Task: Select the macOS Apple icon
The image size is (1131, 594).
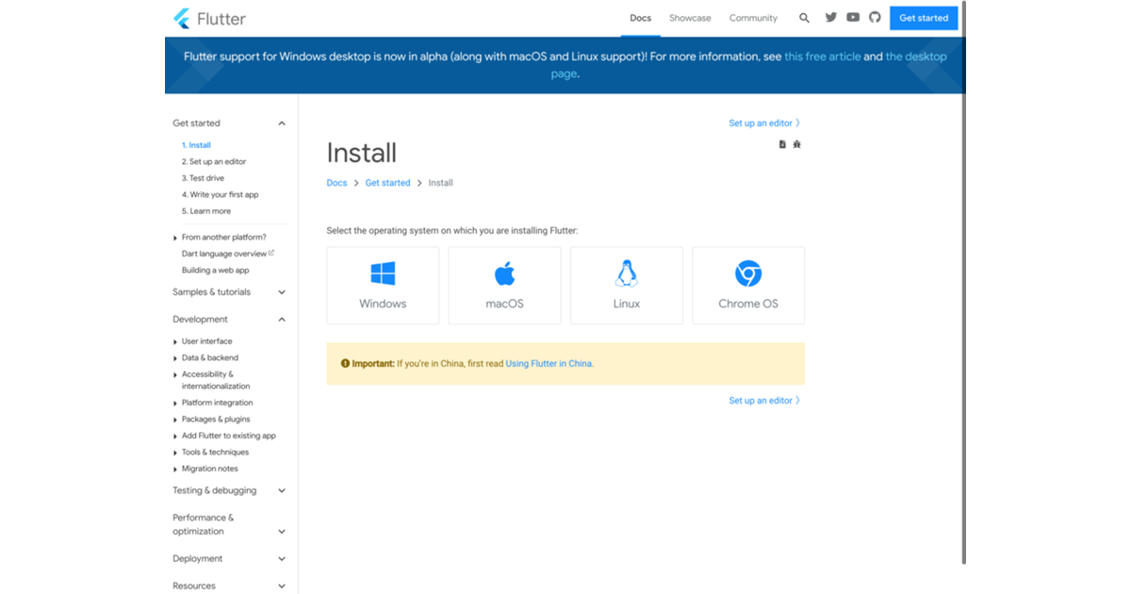Action: pos(504,274)
